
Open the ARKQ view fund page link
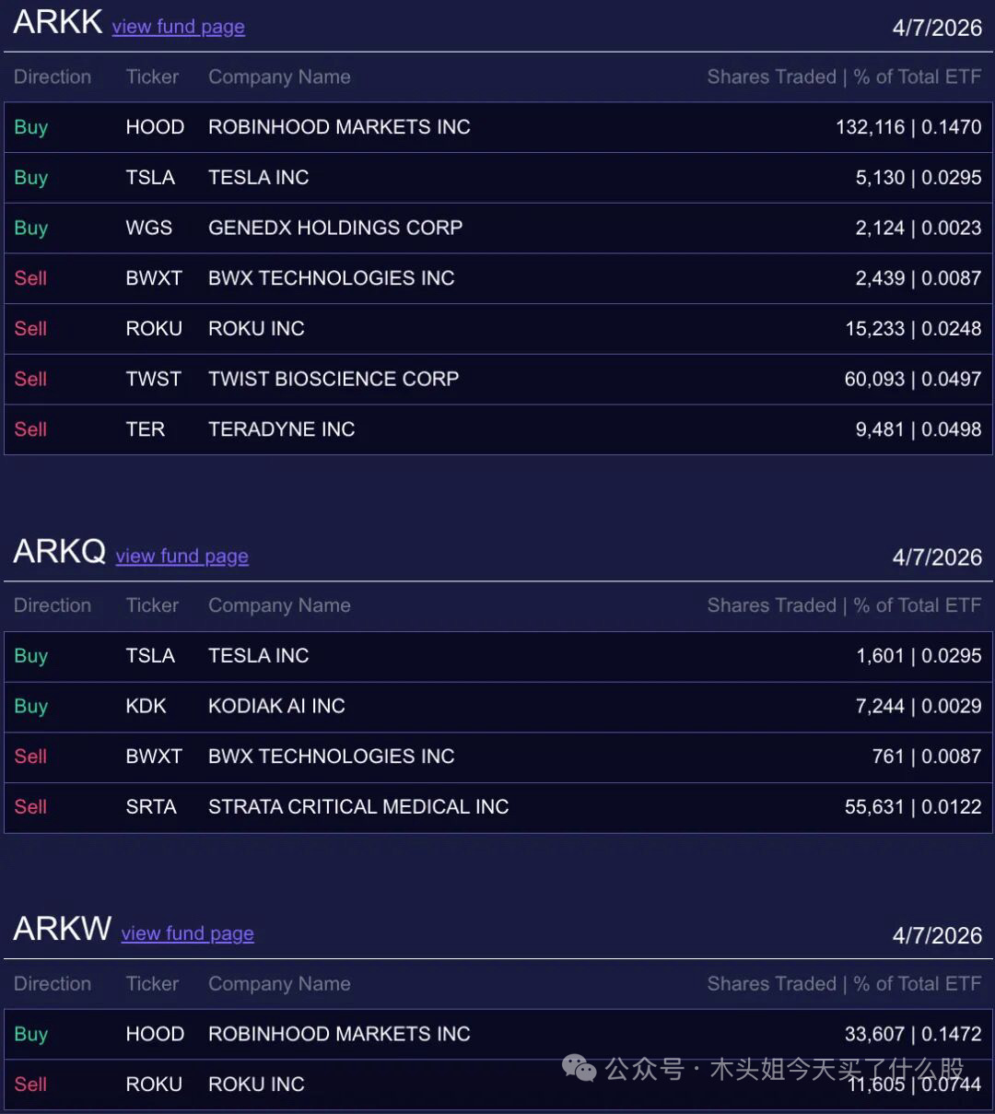(181, 556)
